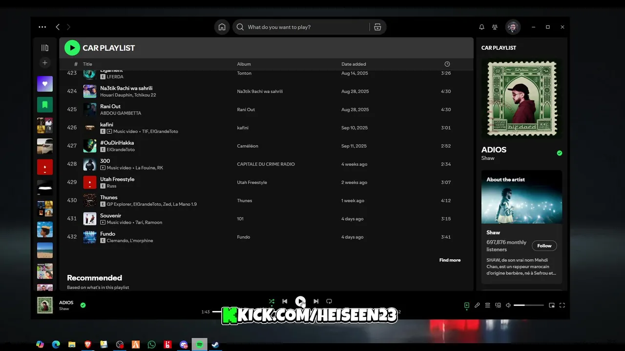Mute the volume speaker icon
625x351 pixels.
508,305
